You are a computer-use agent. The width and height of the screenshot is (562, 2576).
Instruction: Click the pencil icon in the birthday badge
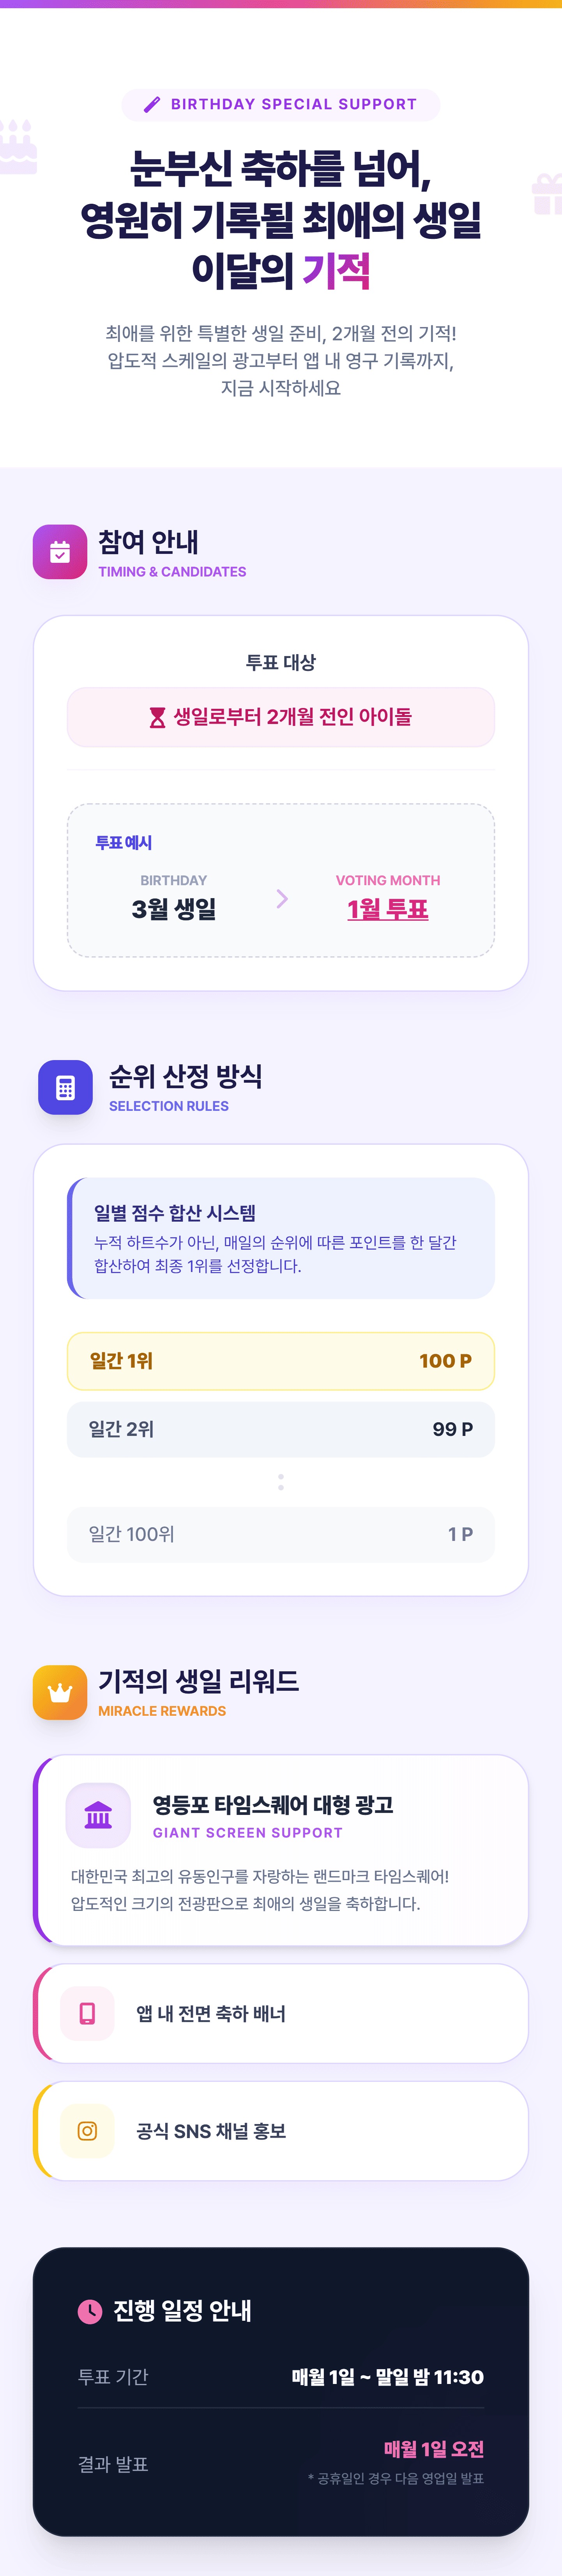point(152,104)
